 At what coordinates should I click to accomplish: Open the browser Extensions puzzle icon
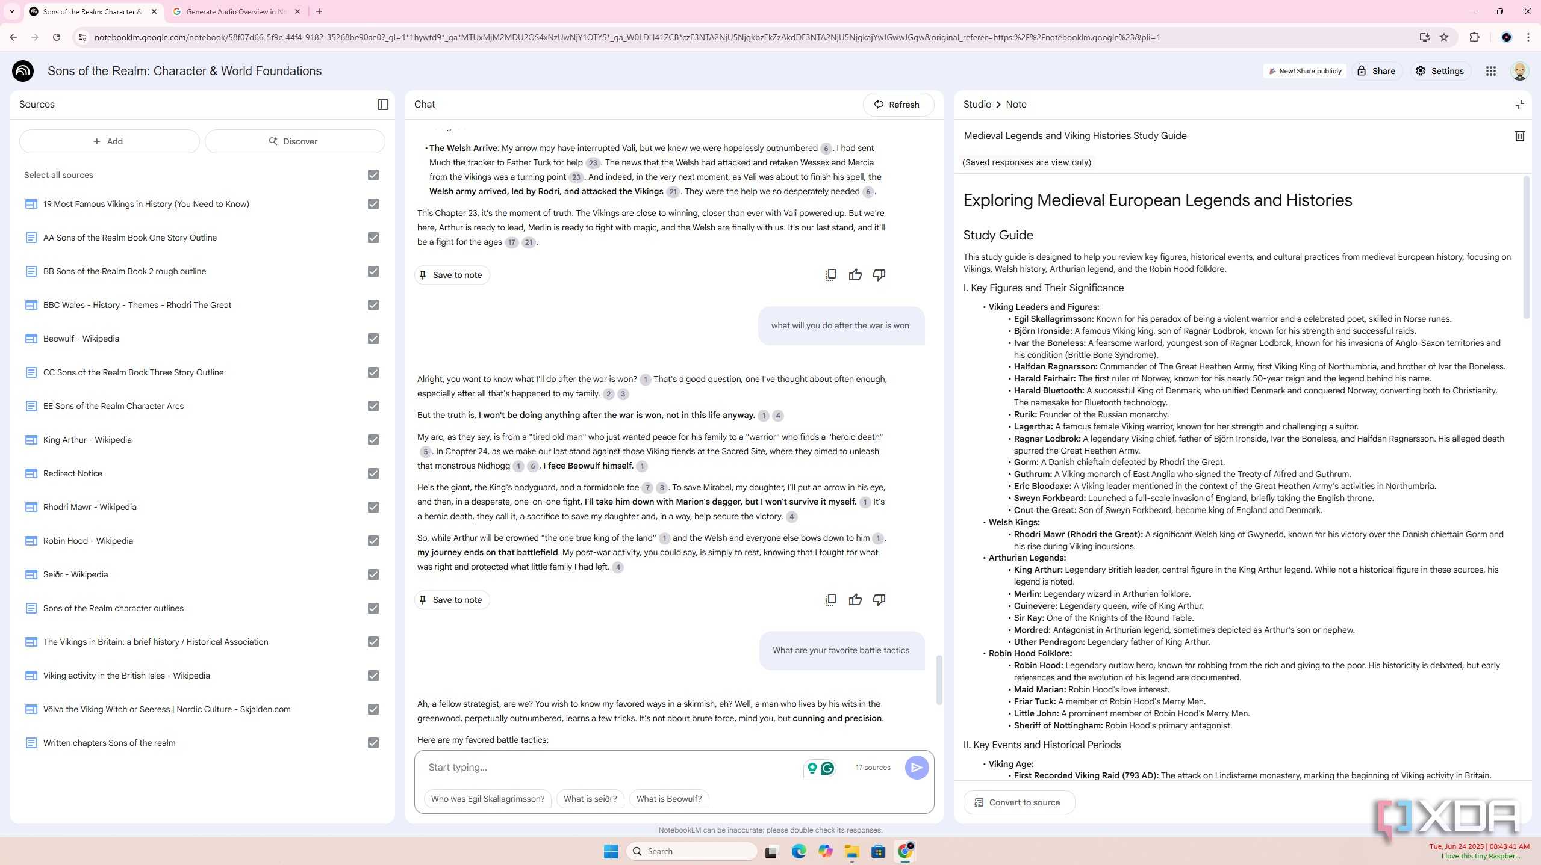click(x=1474, y=37)
